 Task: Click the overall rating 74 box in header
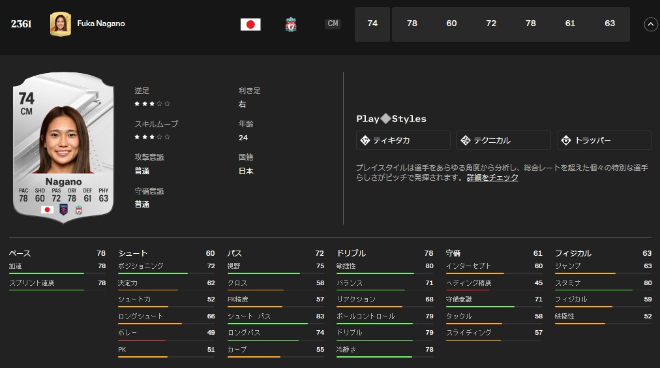point(372,24)
